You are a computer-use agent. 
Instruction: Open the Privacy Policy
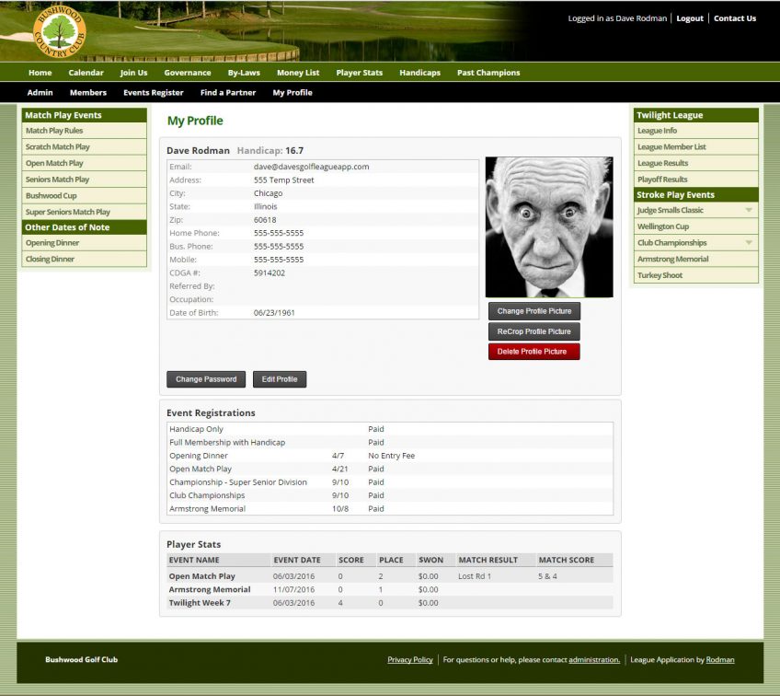(410, 659)
